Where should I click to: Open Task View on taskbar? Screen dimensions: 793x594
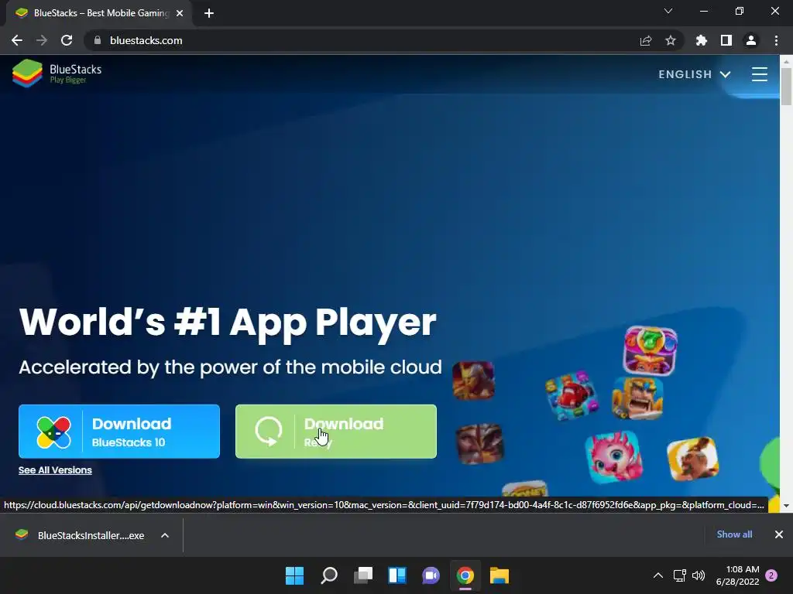tap(363, 575)
